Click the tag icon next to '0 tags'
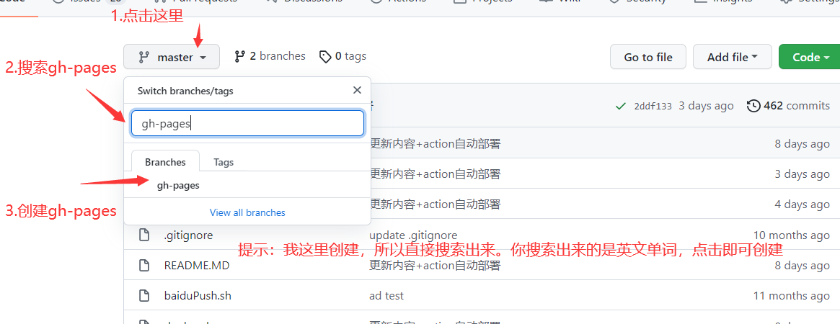The height and width of the screenshot is (324, 840). pos(325,56)
